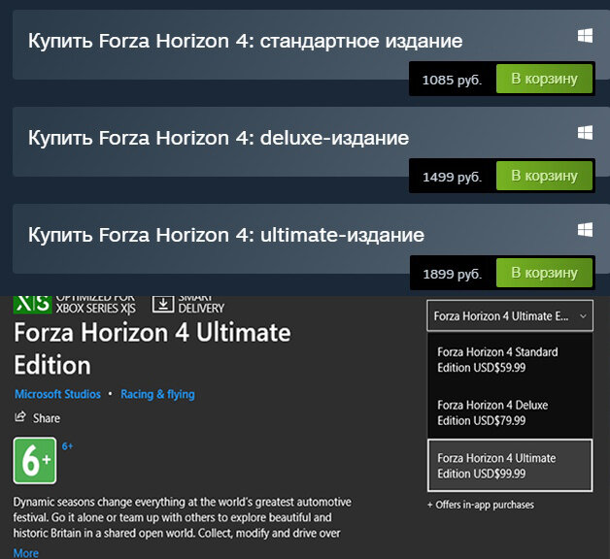Click the 1085 руб. price label

click(452, 81)
